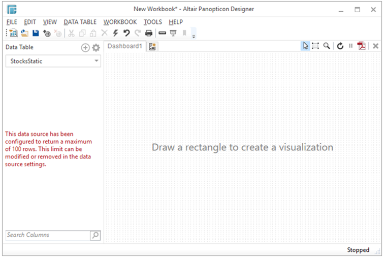Click the lightning bolt toolbar icon
384x257 pixels.
point(115,33)
